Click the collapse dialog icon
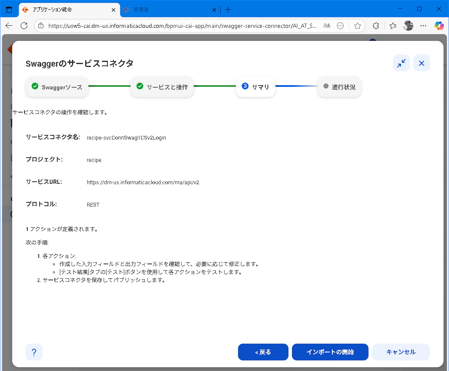 (x=401, y=63)
